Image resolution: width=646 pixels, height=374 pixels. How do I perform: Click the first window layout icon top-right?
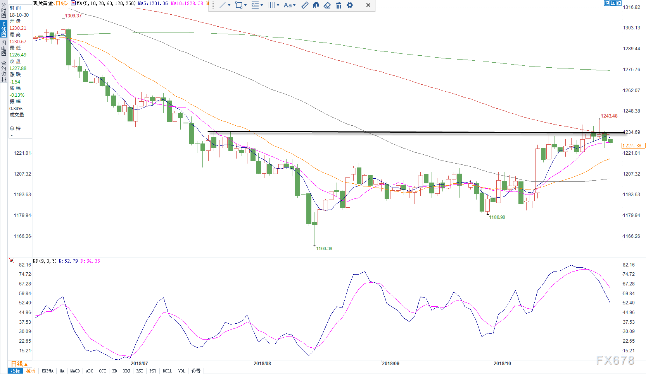point(607,3)
